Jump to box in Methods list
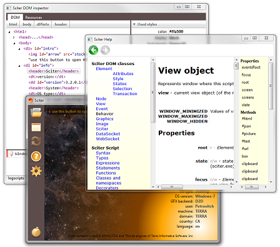280x247 pixels. (x=245, y=156)
